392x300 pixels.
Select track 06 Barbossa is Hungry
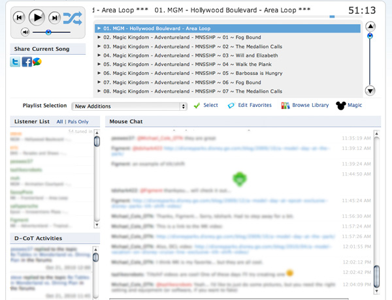tap(227, 74)
